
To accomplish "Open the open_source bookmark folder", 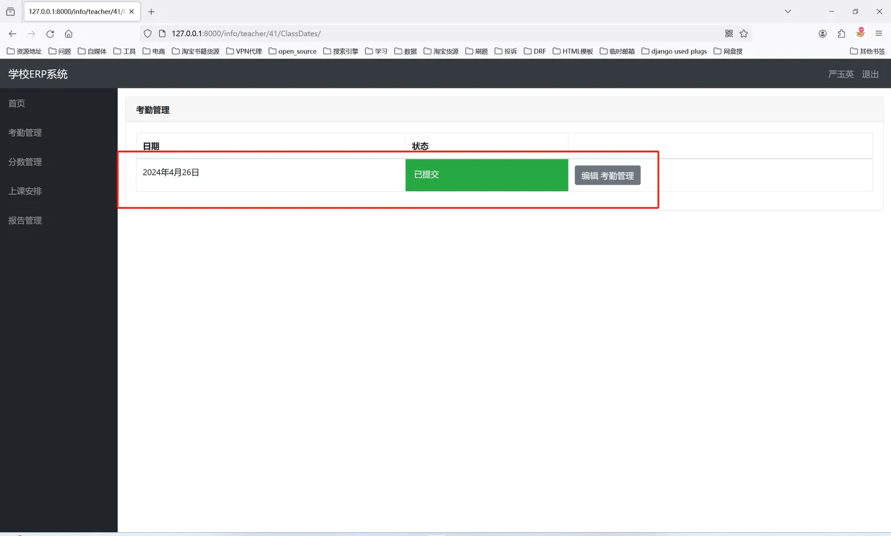I will 292,51.
